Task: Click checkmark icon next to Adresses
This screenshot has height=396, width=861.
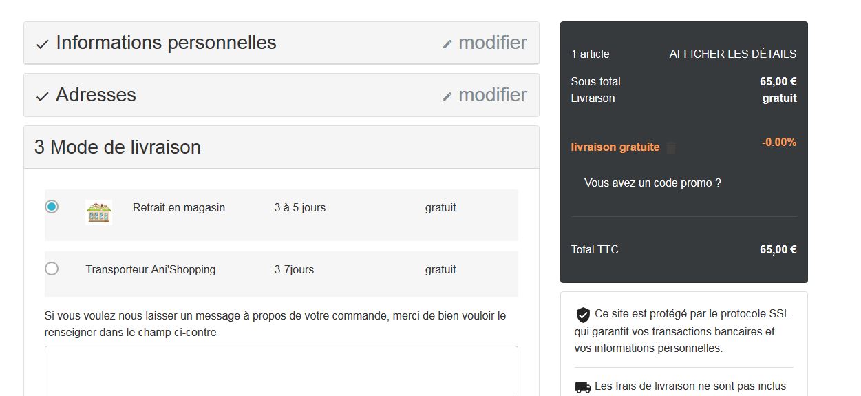Action: point(42,96)
